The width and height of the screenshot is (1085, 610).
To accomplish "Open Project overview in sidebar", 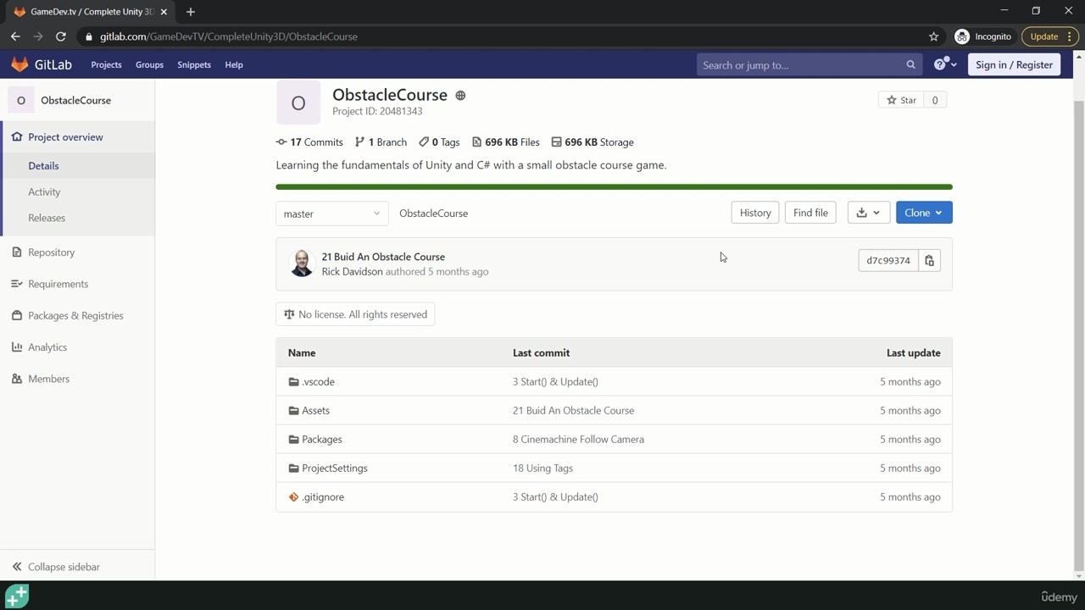I will click(77, 136).
